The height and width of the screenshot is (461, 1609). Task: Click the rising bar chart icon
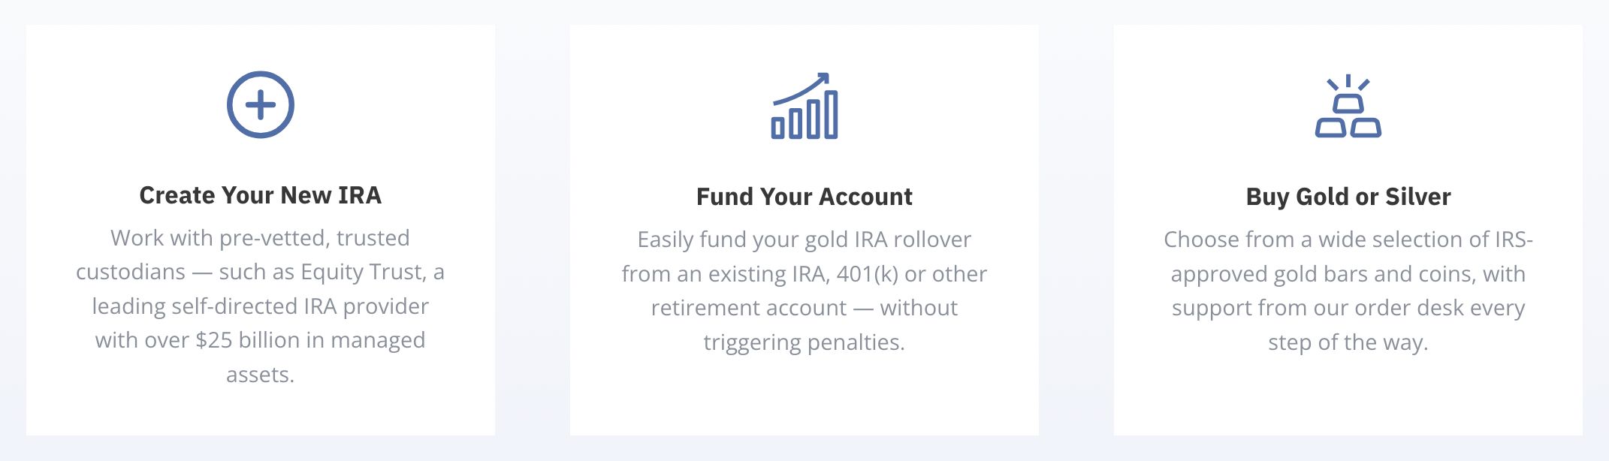click(x=804, y=106)
